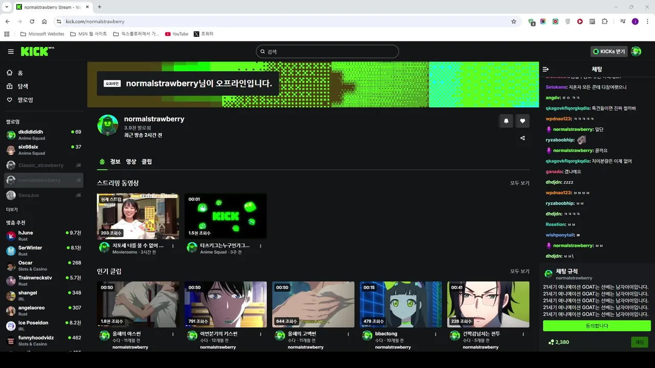
Task: Click the share icon on channel
Action: pyautogui.click(x=522, y=138)
